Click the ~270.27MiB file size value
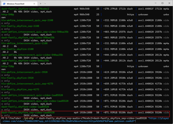 110,9
